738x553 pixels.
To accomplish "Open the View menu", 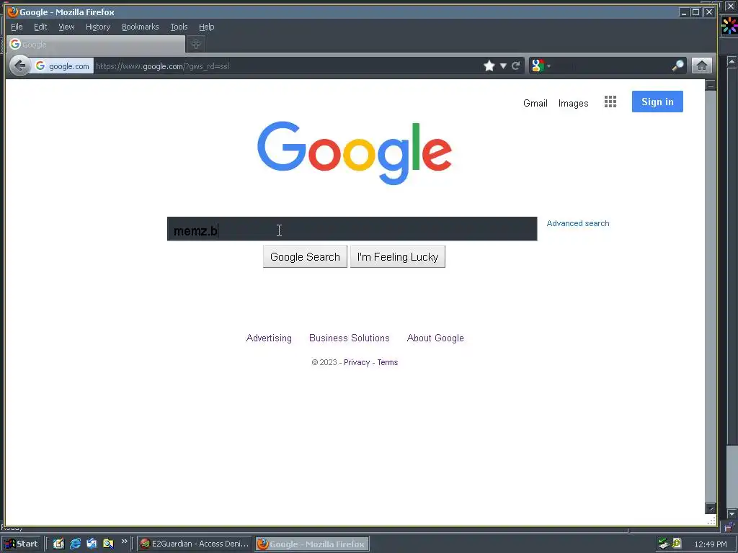I will point(66,27).
